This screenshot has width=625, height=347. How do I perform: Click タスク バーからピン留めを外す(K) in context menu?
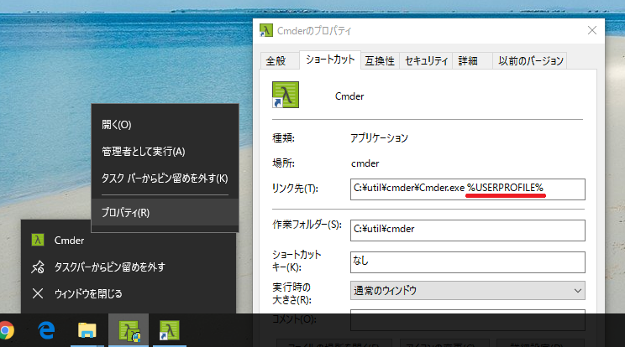point(165,178)
